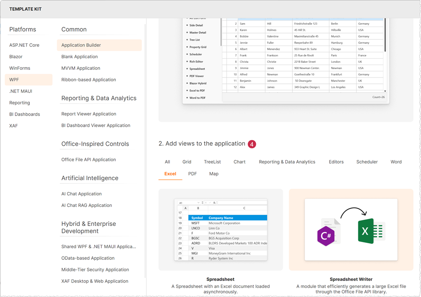421x297 pixels.
Task: Select the Blazor platform
Action: pyautogui.click(x=15, y=56)
